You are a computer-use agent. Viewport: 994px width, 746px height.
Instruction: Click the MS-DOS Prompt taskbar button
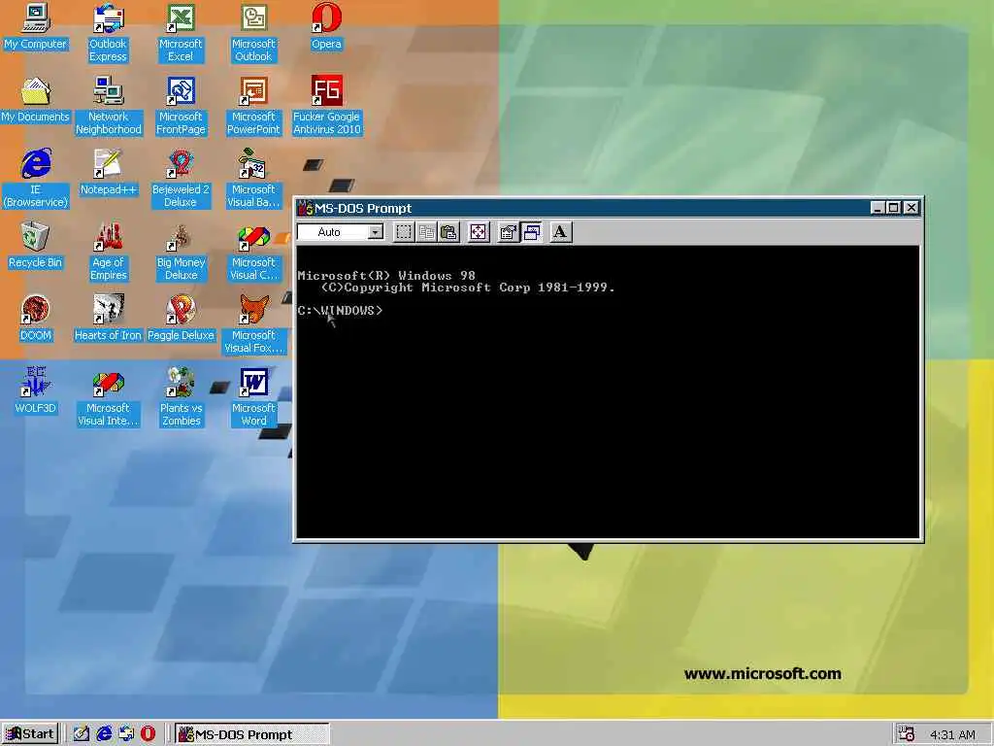coord(251,734)
